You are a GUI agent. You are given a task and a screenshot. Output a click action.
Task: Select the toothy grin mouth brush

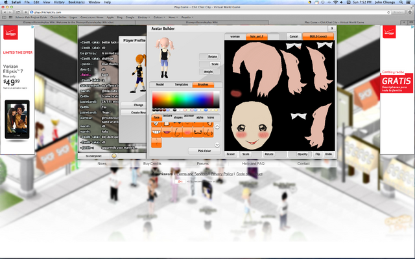156,132
